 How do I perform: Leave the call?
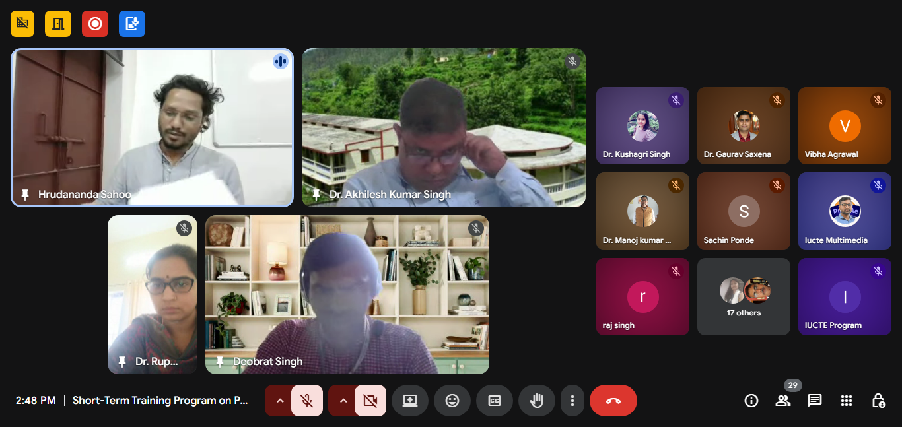click(613, 401)
